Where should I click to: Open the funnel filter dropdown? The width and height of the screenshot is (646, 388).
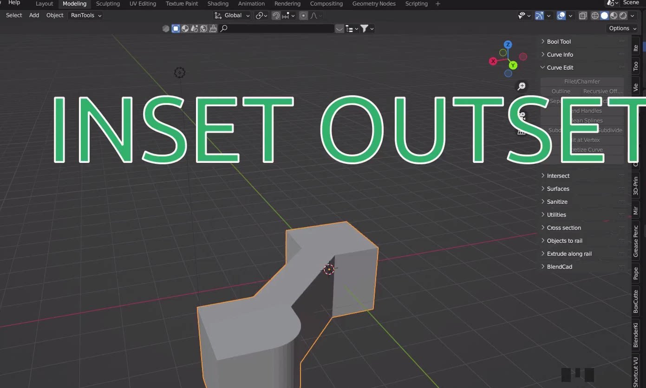coord(367,29)
